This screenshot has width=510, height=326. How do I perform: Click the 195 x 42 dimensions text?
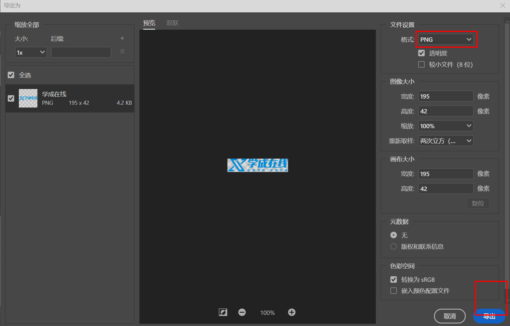click(79, 103)
